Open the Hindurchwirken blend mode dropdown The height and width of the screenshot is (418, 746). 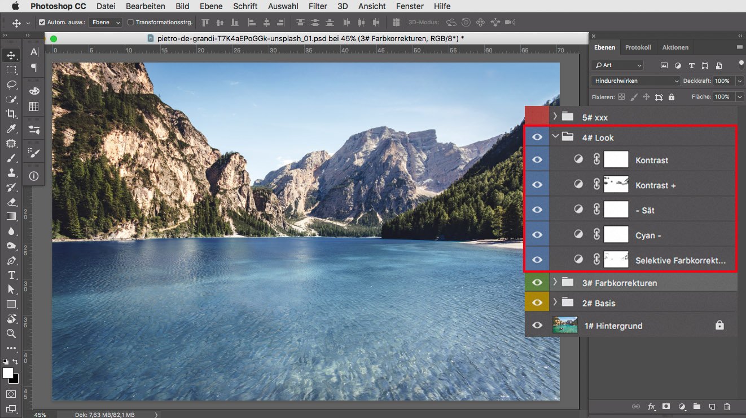[636, 81]
